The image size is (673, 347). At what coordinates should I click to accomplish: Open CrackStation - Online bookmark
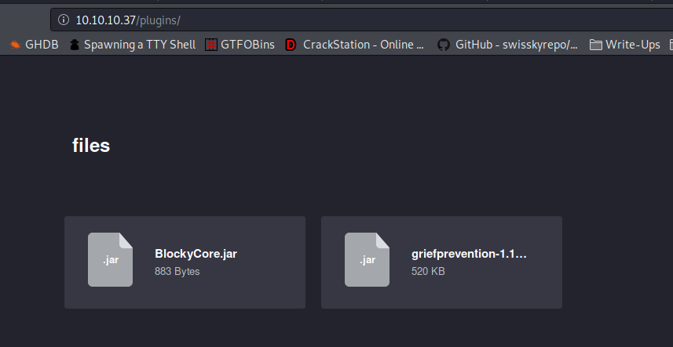[x=356, y=45]
